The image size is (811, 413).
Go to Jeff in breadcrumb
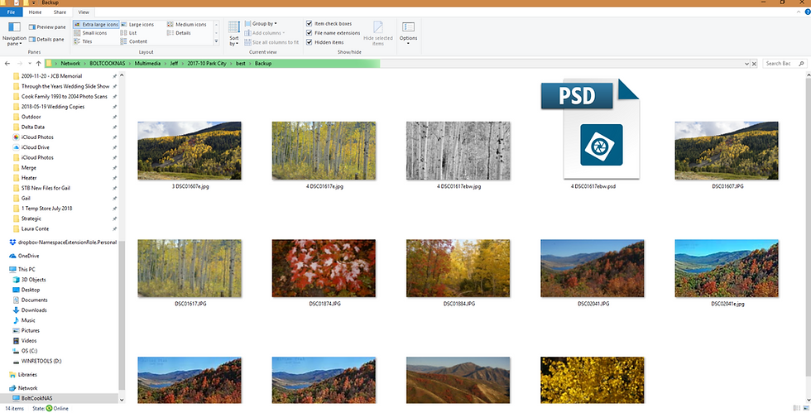click(x=174, y=64)
